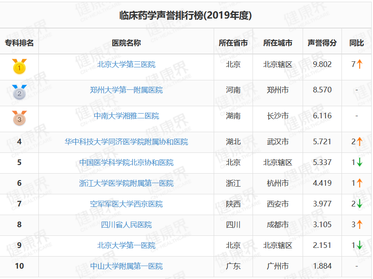The image size is (373, 279).
Task: Open 浙江大学医学院附属第一医院 link
Action: [126, 183]
